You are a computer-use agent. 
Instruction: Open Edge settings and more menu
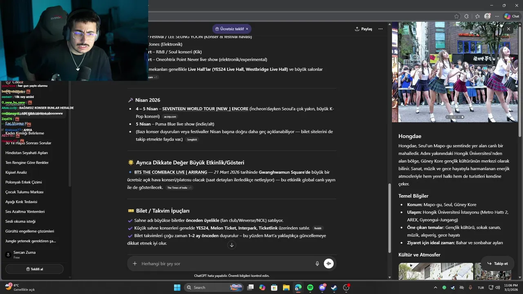click(x=497, y=16)
